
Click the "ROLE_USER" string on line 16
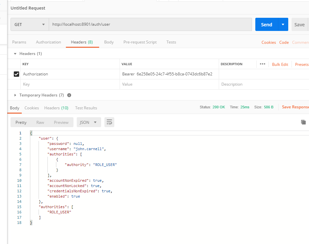point(59,212)
